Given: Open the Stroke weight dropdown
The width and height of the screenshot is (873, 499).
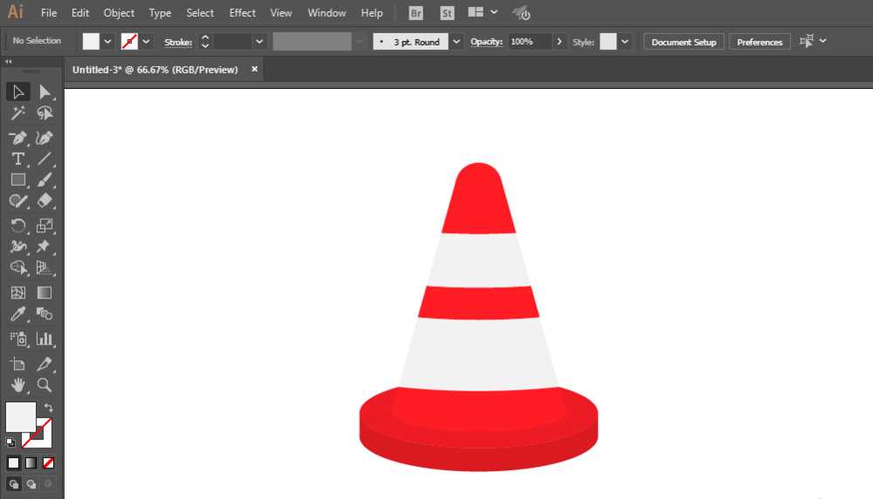Looking at the screenshot, I should [259, 42].
